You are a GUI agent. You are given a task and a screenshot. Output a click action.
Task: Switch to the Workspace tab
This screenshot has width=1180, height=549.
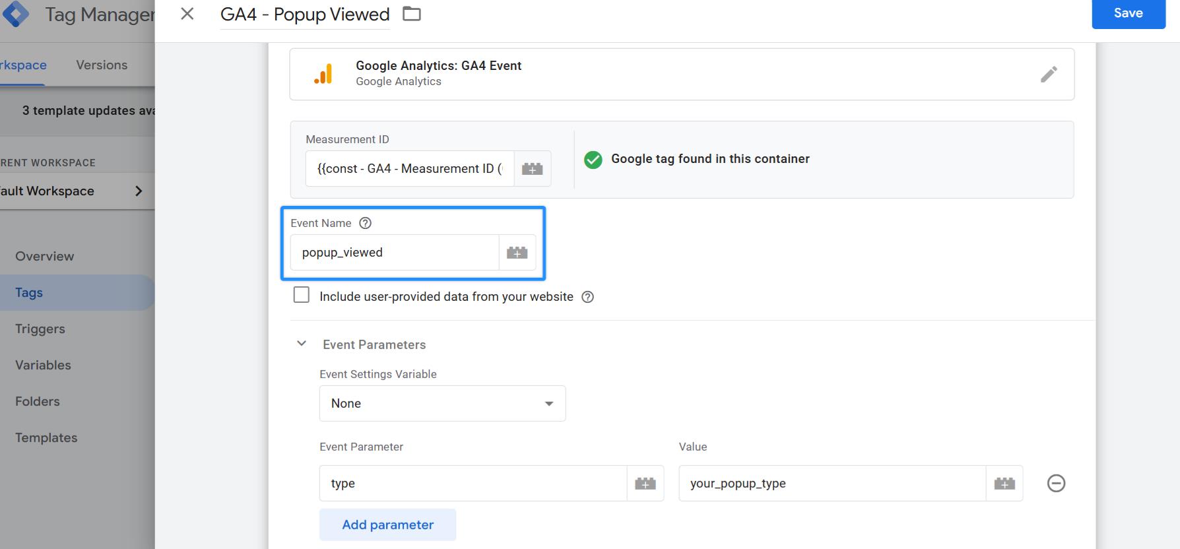pyautogui.click(x=23, y=65)
